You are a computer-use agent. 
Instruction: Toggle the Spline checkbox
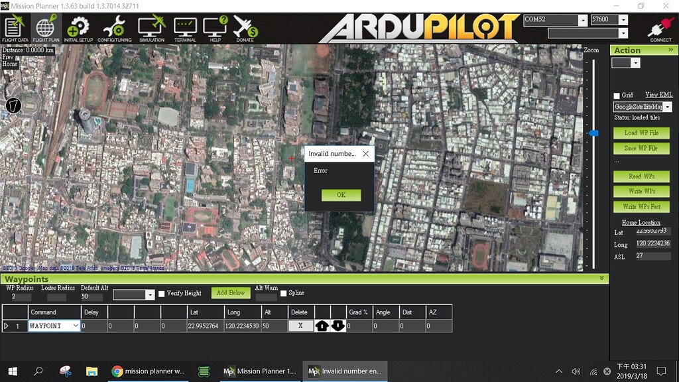[283, 292]
